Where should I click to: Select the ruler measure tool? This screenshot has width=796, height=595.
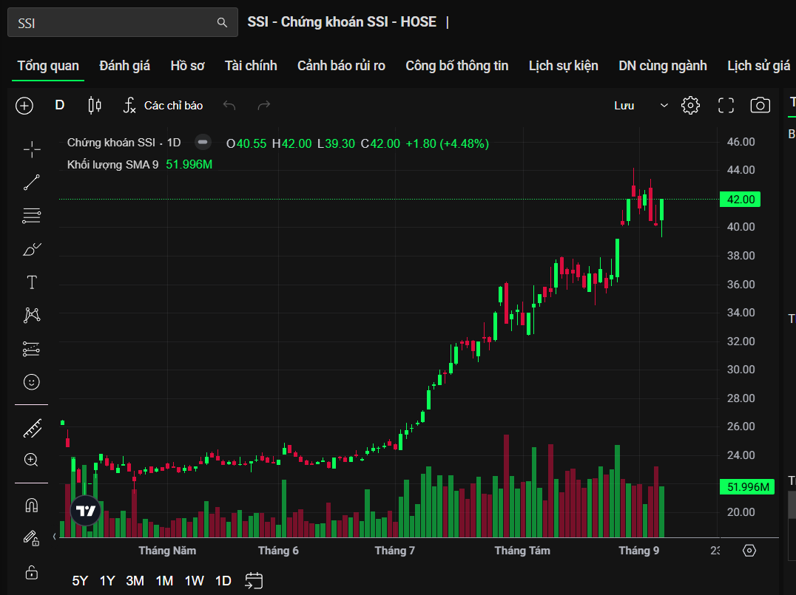pyautogui.click(x=32, y=429)
